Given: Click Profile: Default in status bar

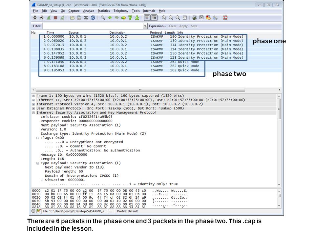Looking at the screenshot, I should [x=127, y=211].
